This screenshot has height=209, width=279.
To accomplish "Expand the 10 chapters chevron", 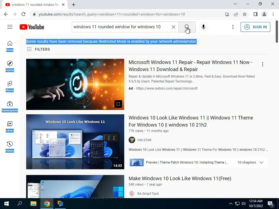I will [x=261, y=162].
